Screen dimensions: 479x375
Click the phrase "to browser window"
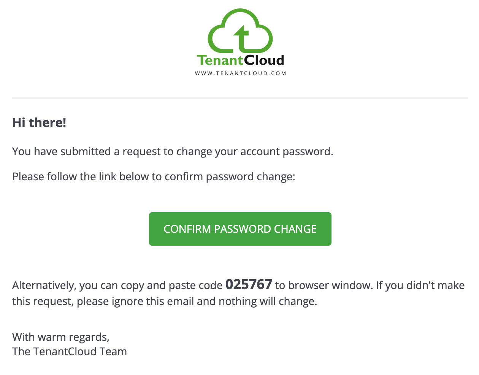324,286
